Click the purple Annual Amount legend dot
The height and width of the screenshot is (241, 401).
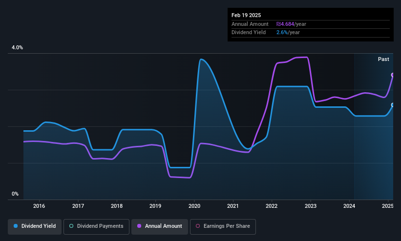coord(139,226)
